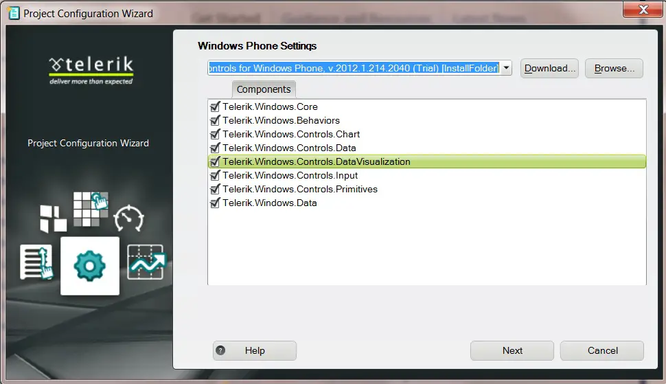
Task: Click Next to continue the wizard
Action: coord(512,350)
